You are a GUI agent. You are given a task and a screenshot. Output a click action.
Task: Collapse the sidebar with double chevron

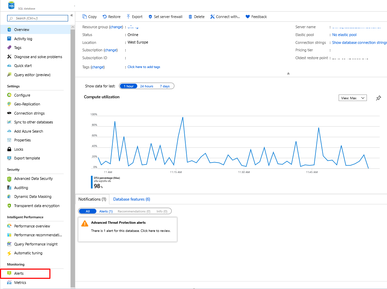point(72,15)
